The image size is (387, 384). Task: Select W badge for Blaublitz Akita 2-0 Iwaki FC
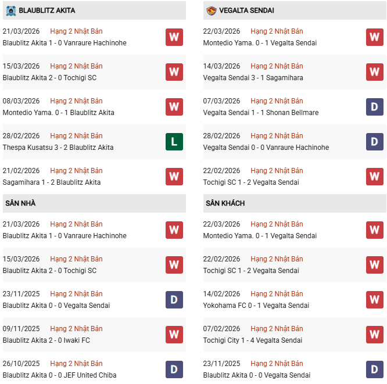[174, 334]
